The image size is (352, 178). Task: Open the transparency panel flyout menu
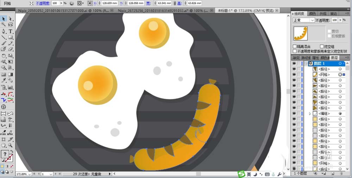coord(347,14)
